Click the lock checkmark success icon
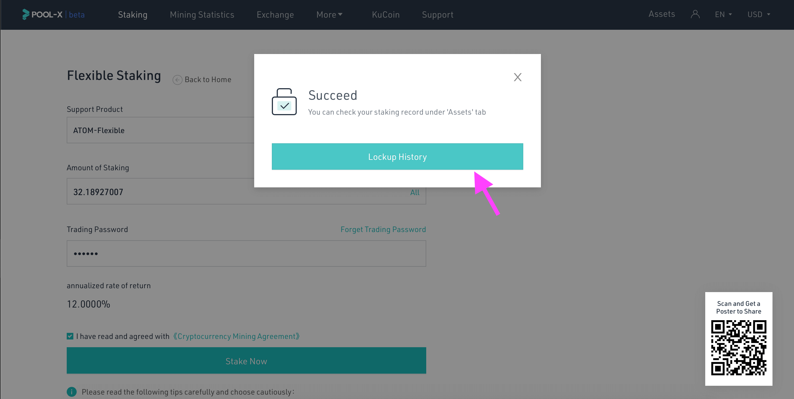The image size is (794, 399). click(x=284, y=102)
